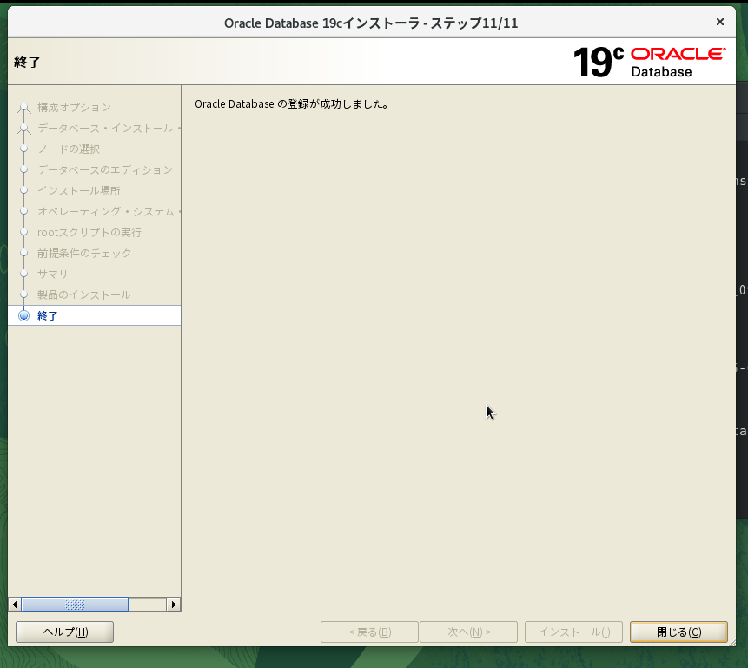
Task: Open help with ヘルプ(H) button
Action: click(x=65, y=632)
